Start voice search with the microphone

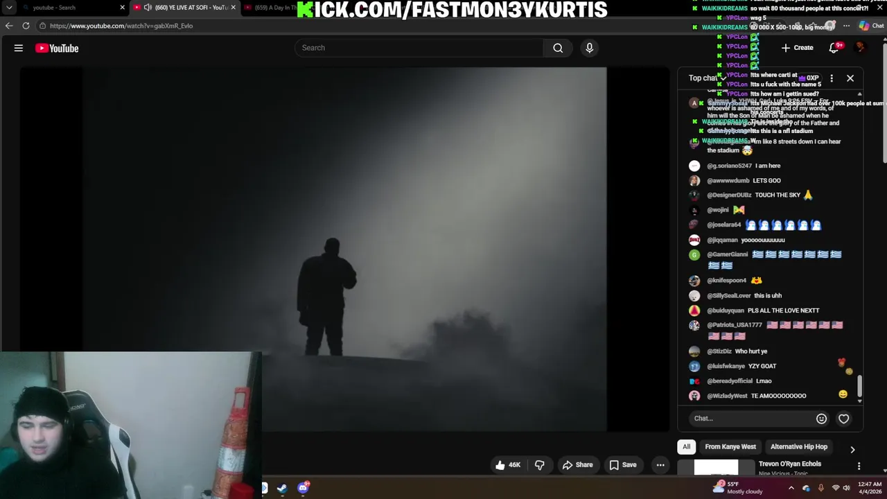(x=590, y=48)
